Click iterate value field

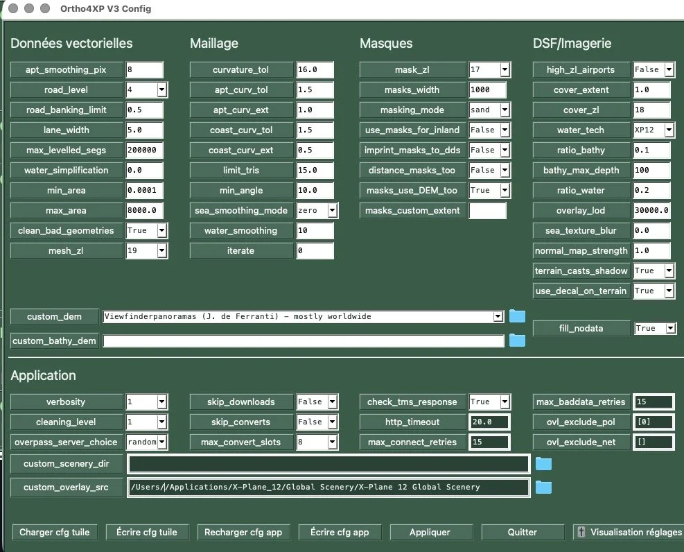[x=315, y=250]
